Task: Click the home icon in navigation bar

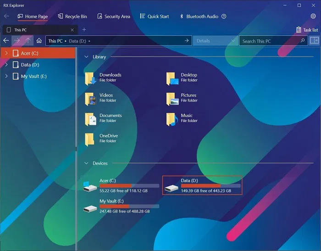Action: point(39,40)
